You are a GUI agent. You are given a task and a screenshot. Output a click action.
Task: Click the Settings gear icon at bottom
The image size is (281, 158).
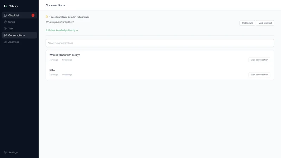point(5,152)
